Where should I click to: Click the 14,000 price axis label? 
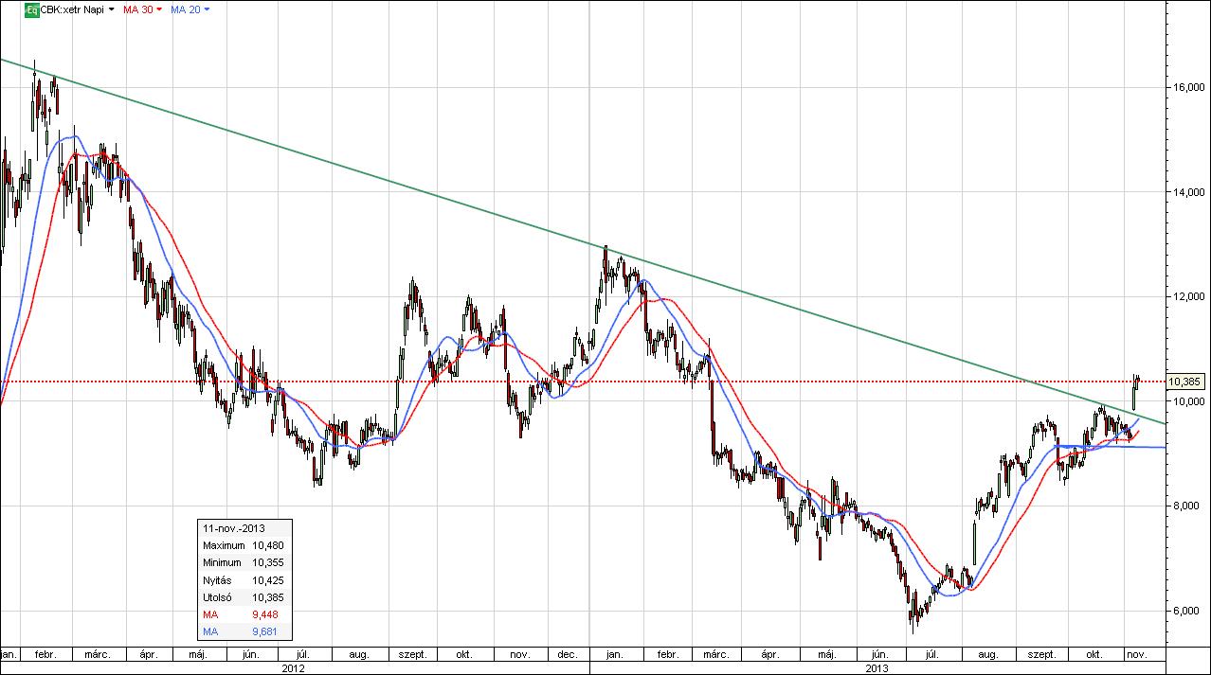pyautogui.click(x=1187, y=192)
